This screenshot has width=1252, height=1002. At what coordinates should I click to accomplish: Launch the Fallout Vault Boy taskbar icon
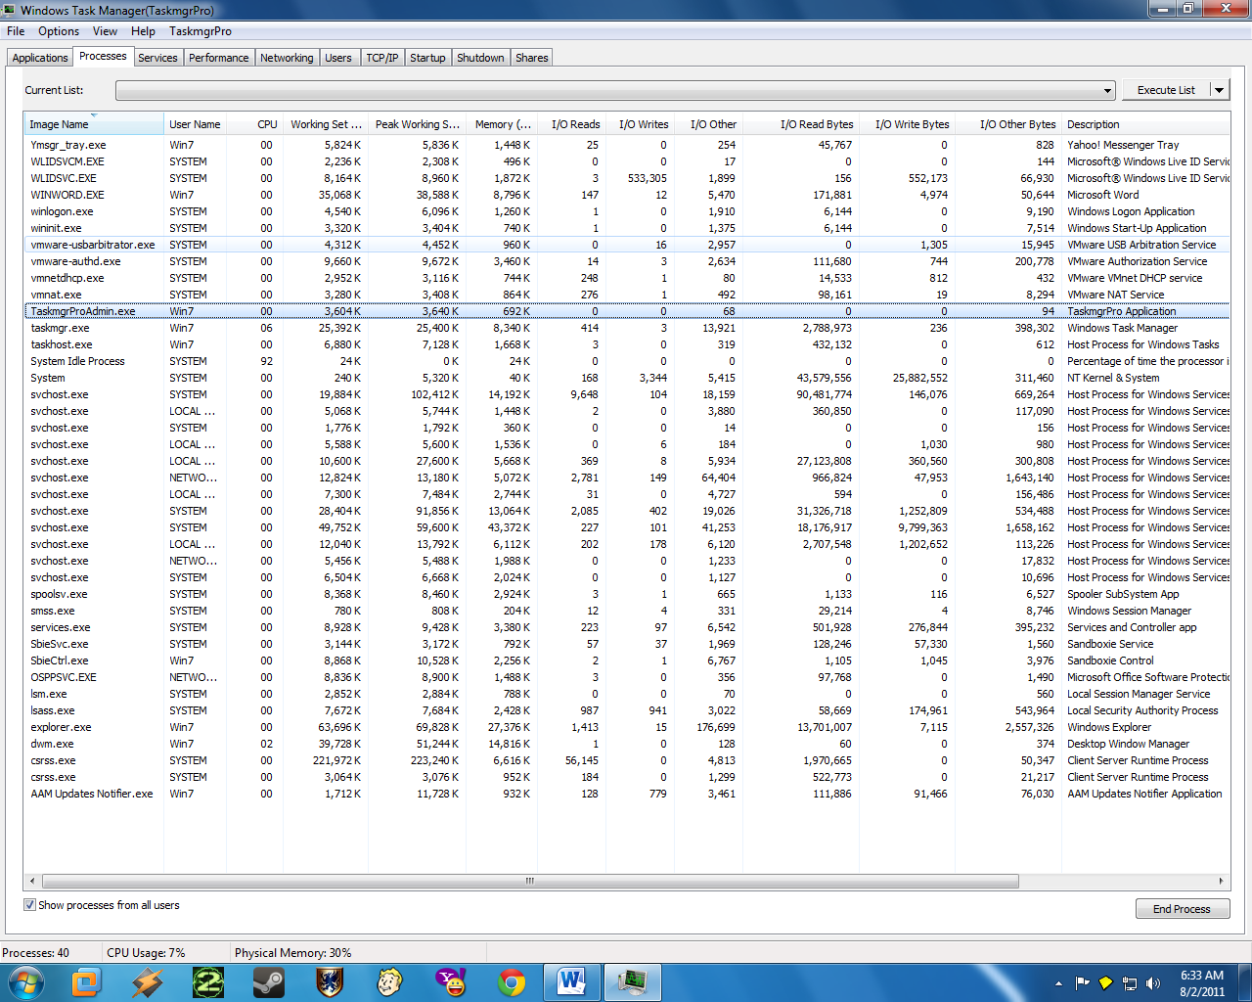(390, 981)
